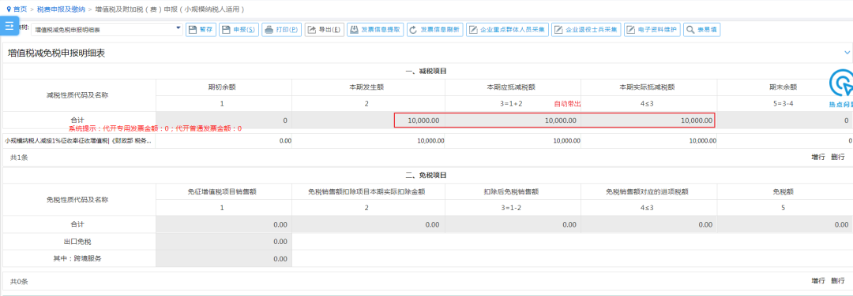Click the 出口免税 sales amount cell
The height and width of the screenshot is (296, 853).
coord(224,241)
